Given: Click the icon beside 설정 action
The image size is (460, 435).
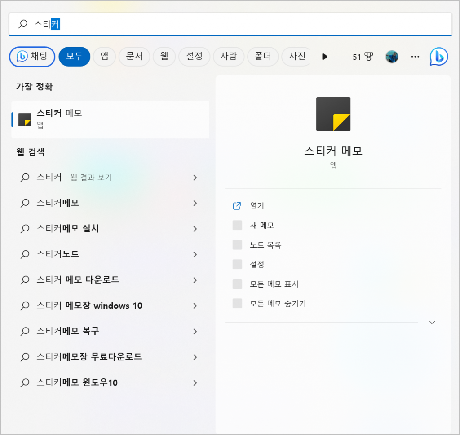Looking at the screenshot, I should point(237,264).
